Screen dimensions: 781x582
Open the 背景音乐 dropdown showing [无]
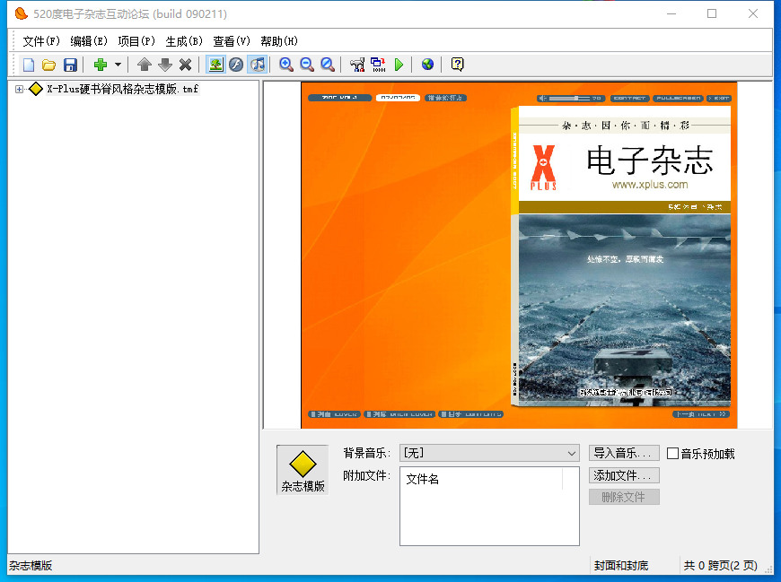point(489,453)
